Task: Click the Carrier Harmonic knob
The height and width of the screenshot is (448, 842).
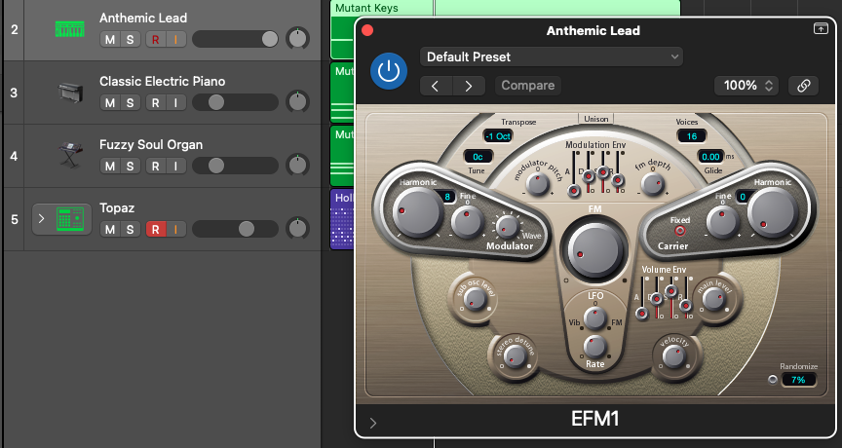Action: pyautogui.click(x=773, y=213)
